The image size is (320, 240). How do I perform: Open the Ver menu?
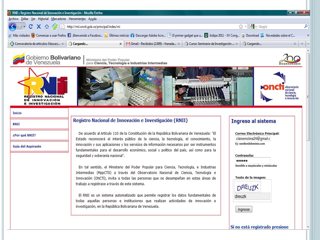[x=33, y=19]
